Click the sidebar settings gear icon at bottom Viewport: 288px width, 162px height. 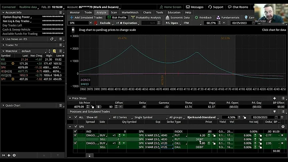[x=14, y=155]
